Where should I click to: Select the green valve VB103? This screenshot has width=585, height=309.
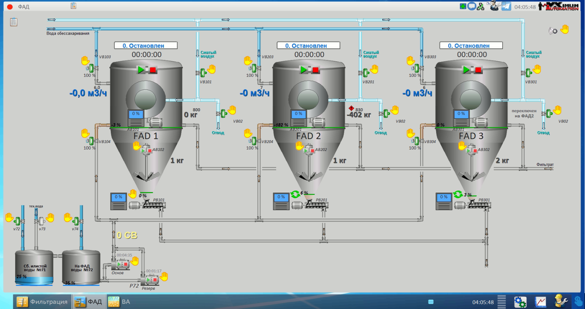[92, 68]
